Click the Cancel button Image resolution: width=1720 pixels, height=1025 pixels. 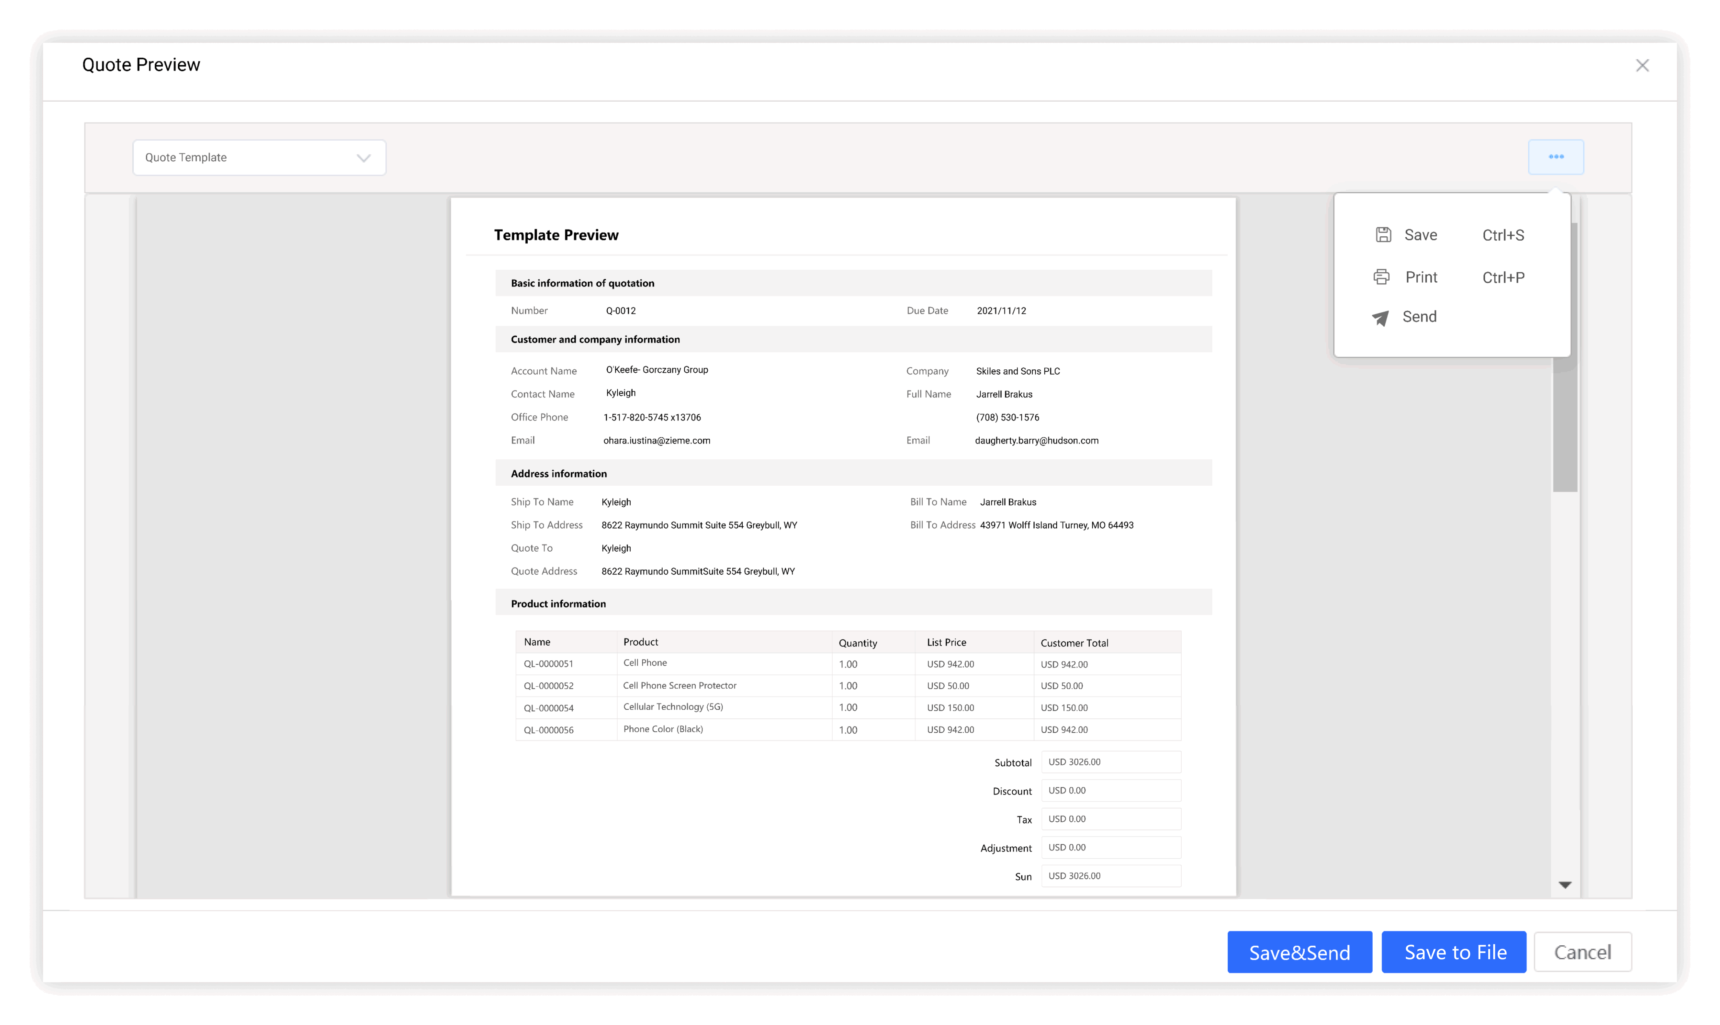[1582, 952]
